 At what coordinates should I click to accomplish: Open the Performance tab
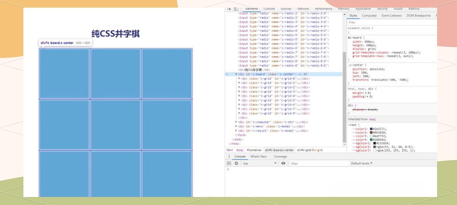pyautogui.click(x=323, y=9)
